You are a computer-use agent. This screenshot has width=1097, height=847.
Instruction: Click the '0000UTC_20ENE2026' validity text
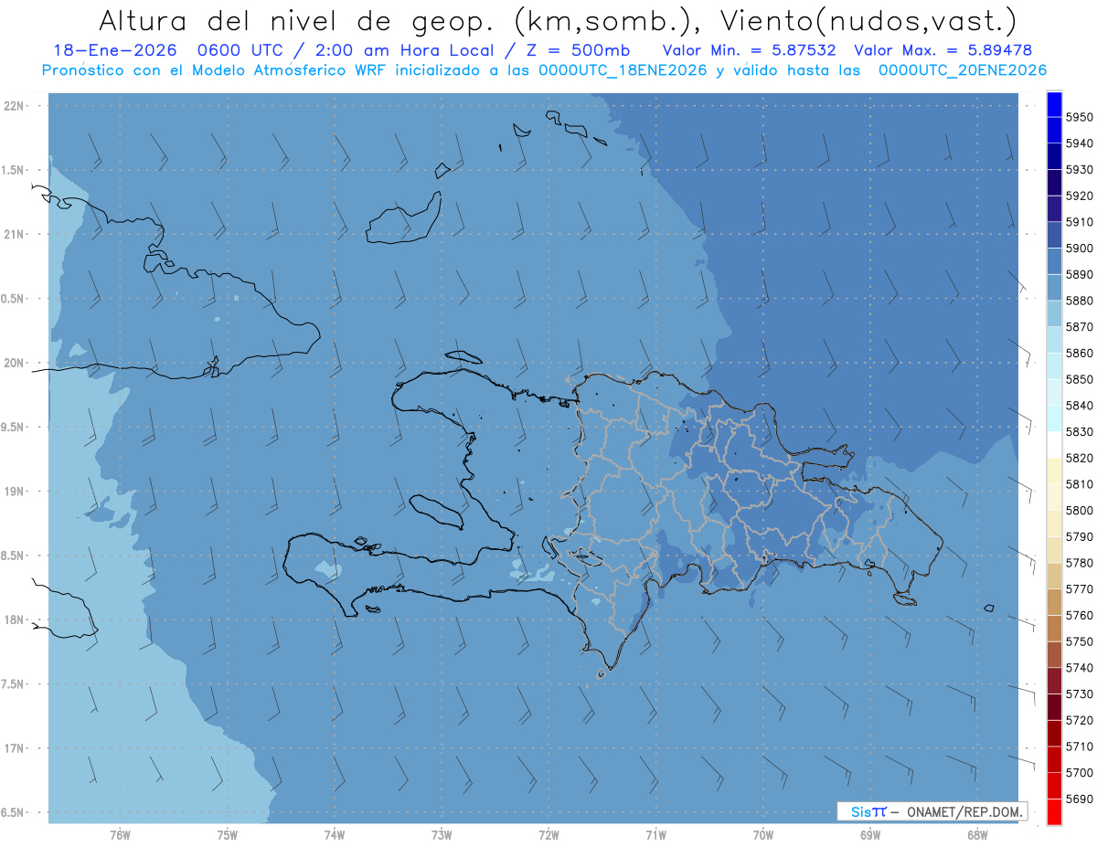(963, 69)
